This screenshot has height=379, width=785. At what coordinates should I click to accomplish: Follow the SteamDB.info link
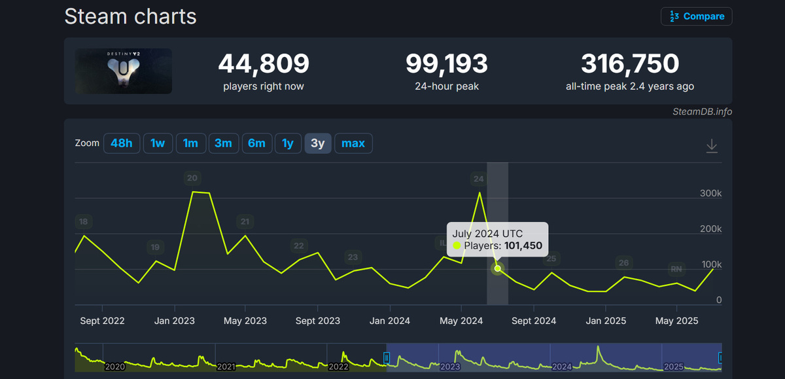703,111
